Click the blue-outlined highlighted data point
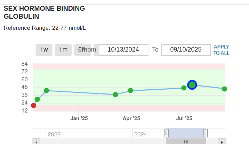 (192, 85)
